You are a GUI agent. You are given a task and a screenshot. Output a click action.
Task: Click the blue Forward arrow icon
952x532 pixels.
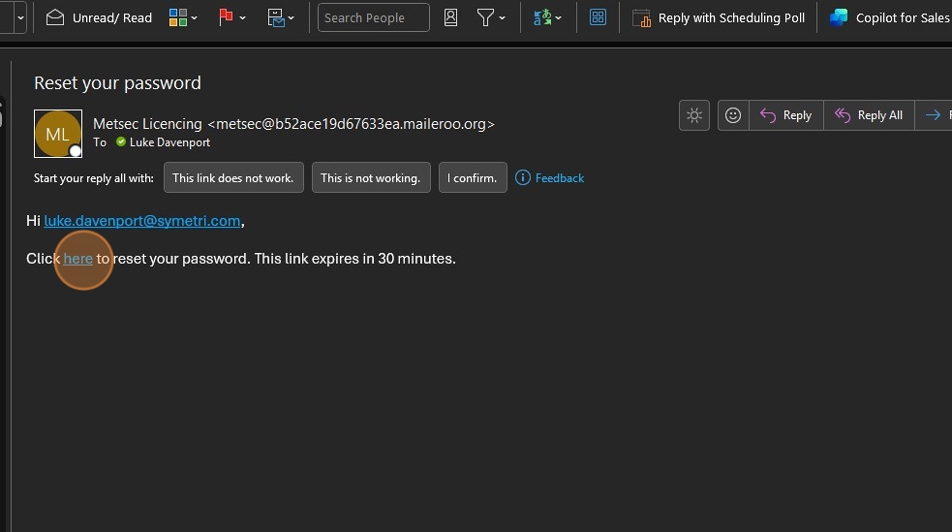pyautogui.click(x=934, y=115)
